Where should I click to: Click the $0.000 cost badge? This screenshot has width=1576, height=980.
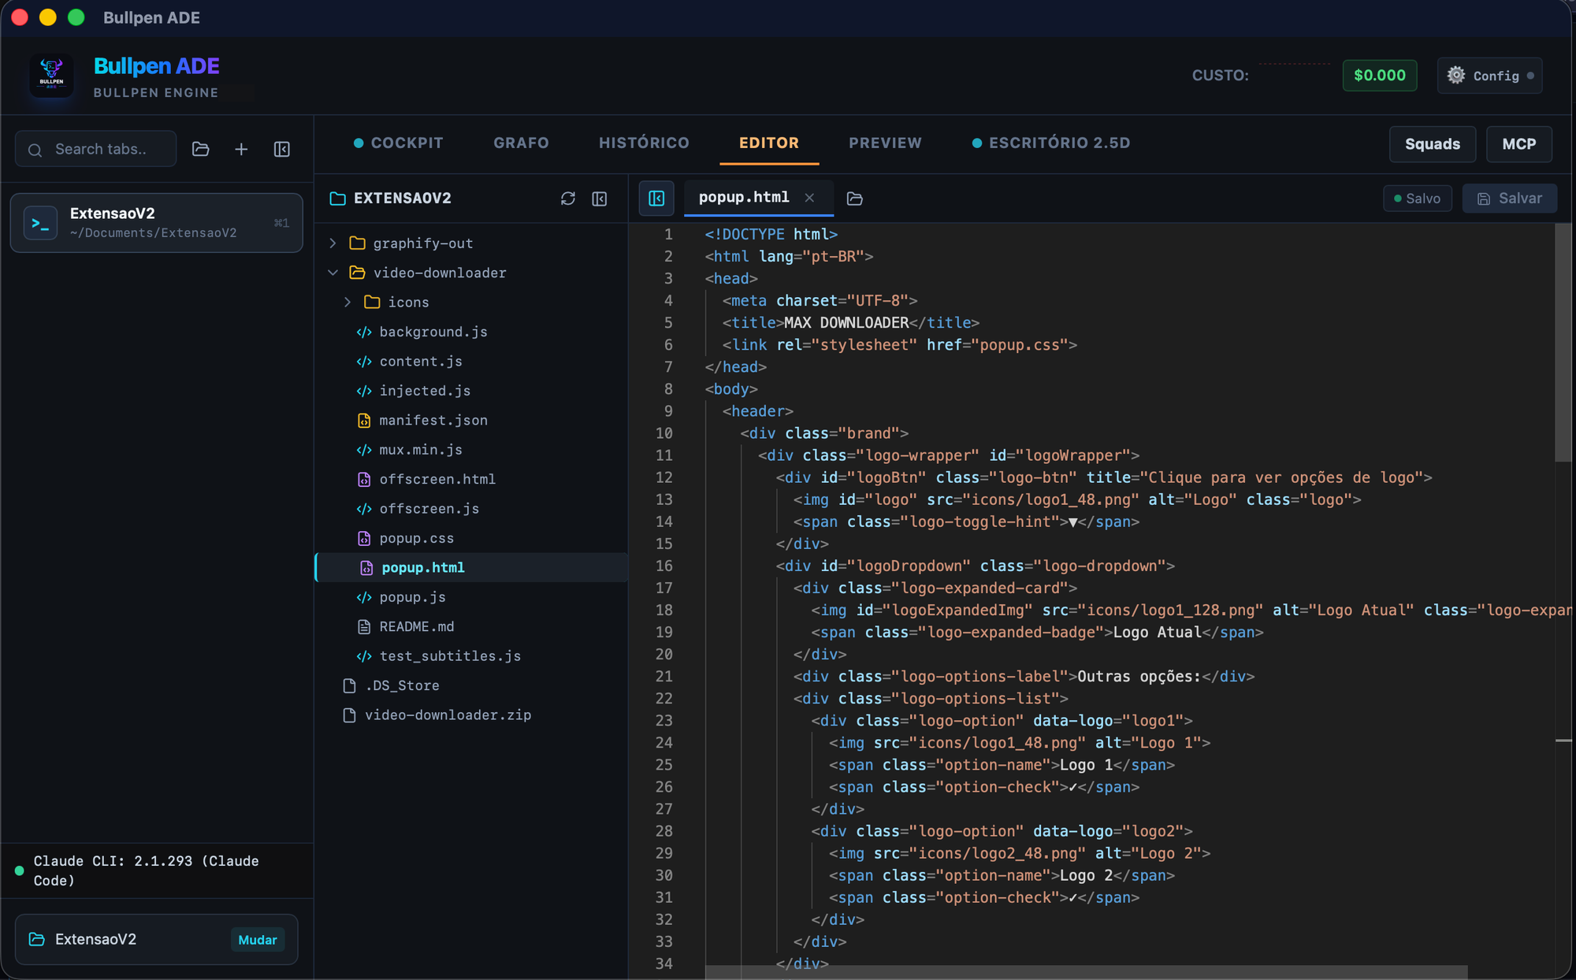1379,75
